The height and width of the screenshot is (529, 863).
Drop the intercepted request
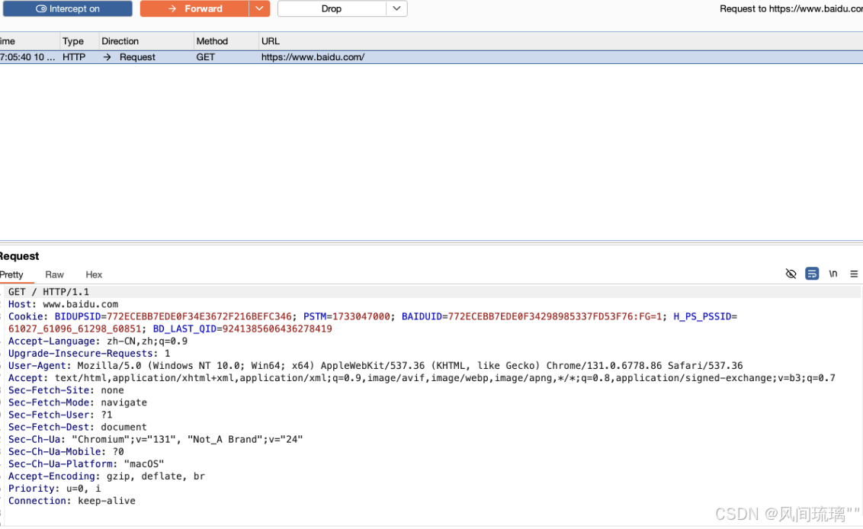click(x=332, y=9)
